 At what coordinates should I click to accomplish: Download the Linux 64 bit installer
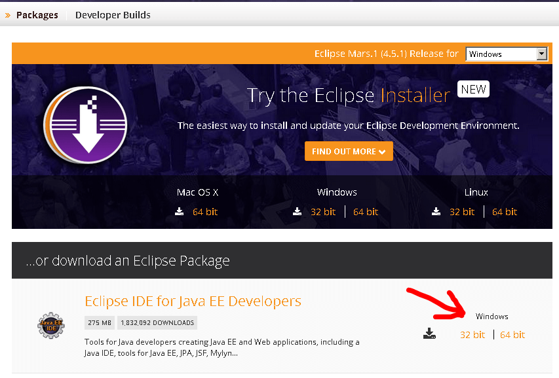[505, 212]
